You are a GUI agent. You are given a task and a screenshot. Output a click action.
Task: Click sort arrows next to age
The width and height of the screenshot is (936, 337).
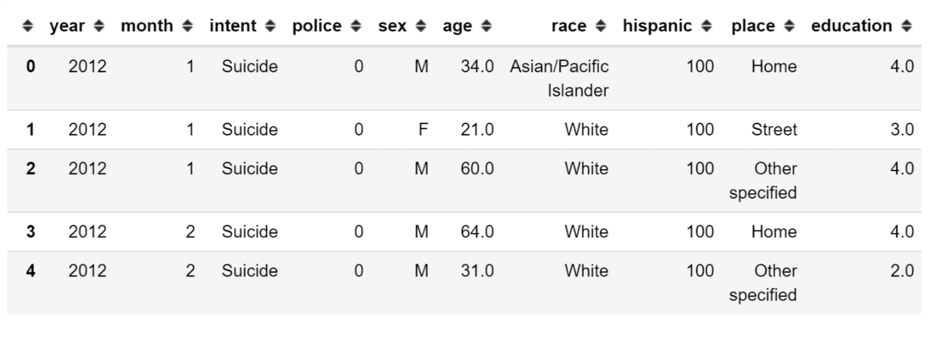[x=486, y=26]
